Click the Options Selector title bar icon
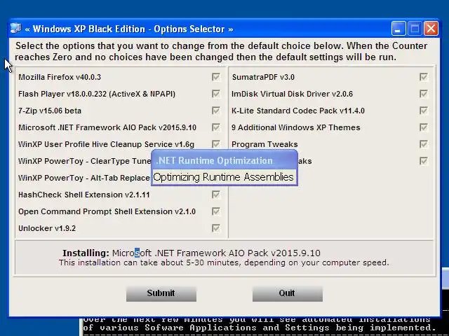 click(x=15, y=29)
